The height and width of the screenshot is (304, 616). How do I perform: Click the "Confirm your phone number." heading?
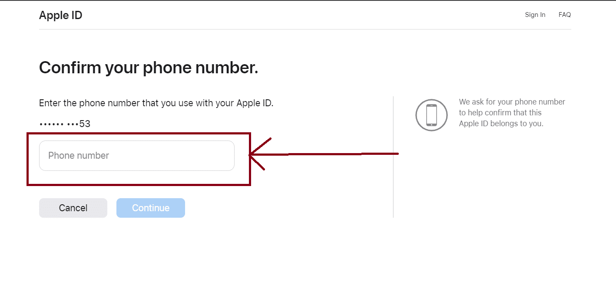tap(149, 68)
